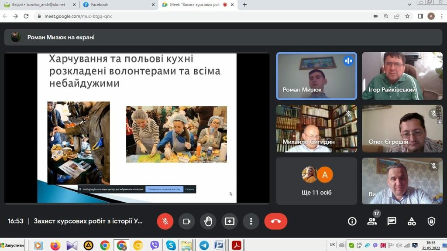
Task: Open the host controls lock icon
Action: pos(431,221)
